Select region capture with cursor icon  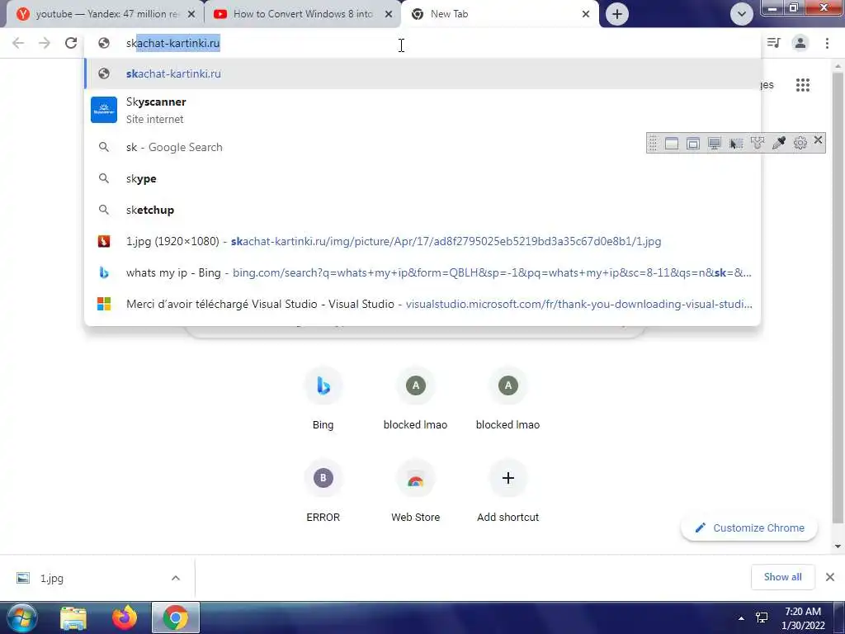point(736,143)
